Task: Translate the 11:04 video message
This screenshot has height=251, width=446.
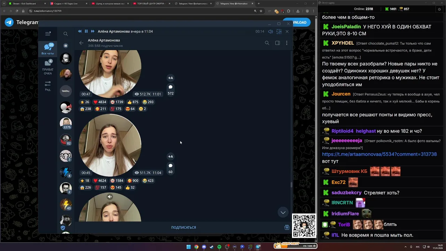Action: click(x=170, y=157)
